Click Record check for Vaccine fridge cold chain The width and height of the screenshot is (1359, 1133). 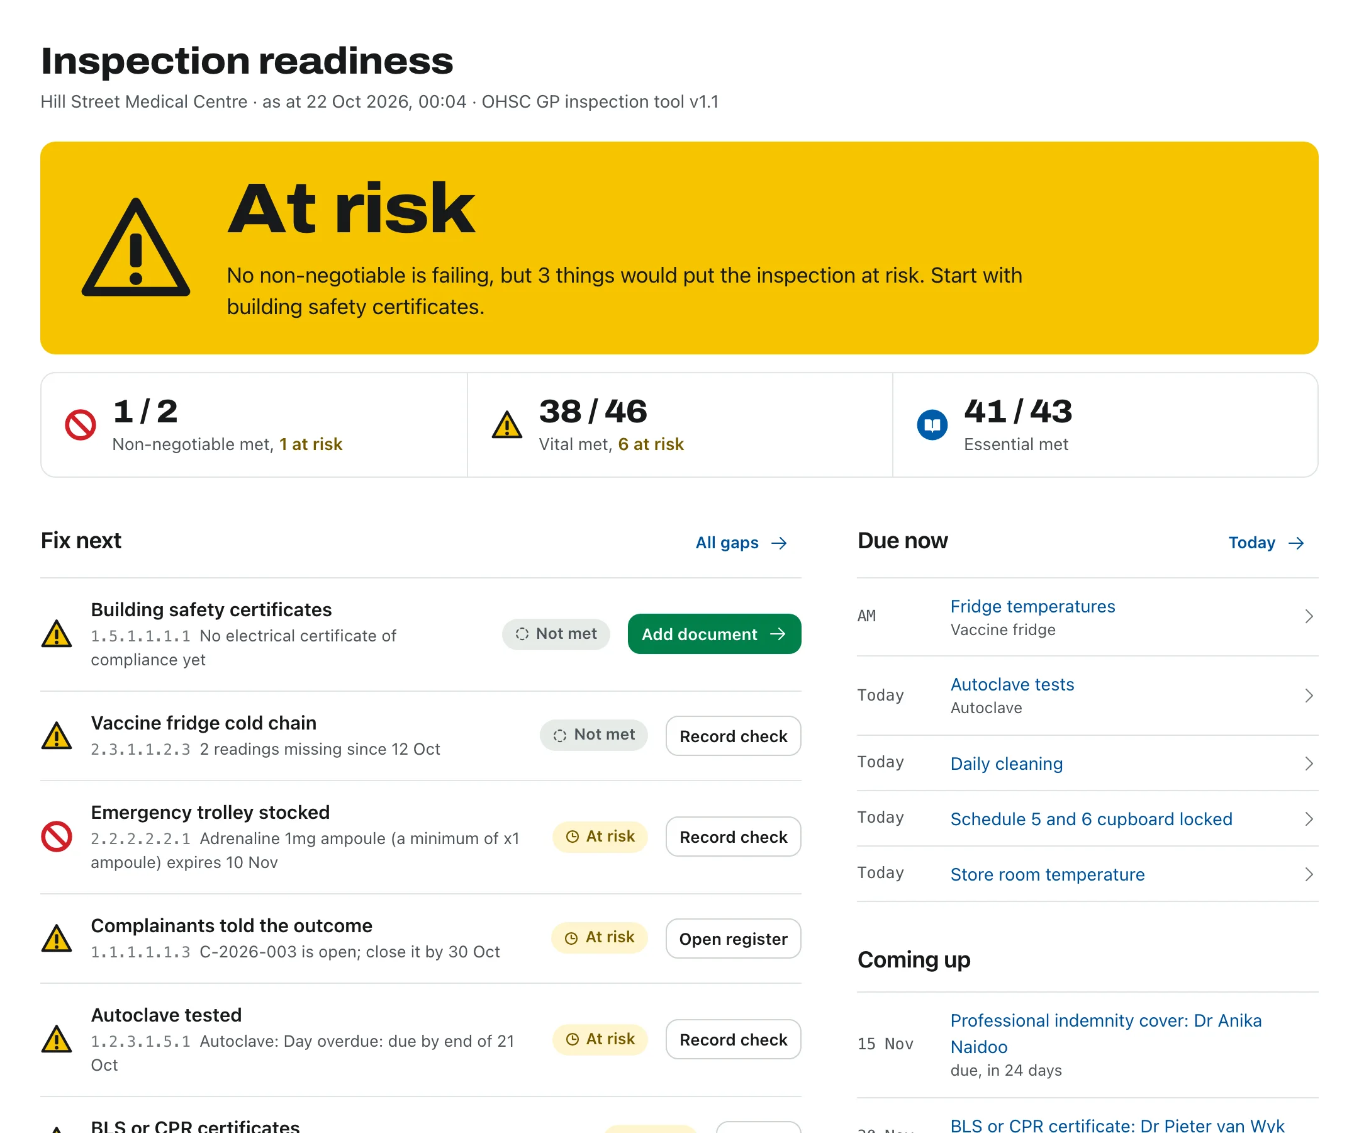(x=733, y=736)
